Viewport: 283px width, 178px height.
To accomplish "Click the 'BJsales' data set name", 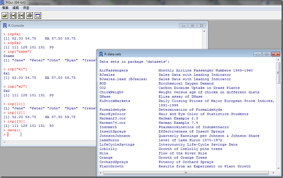I will click(107, 75).
